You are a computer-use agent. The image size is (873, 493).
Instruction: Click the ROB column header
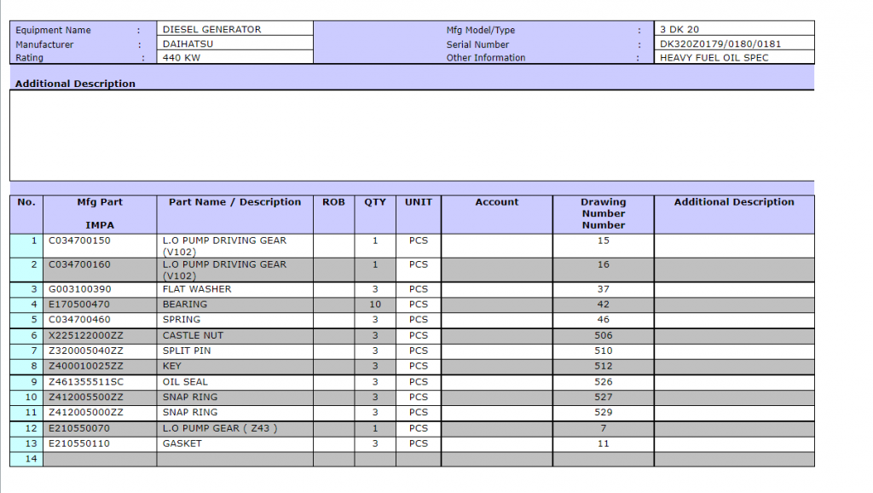tap(333, 203)
